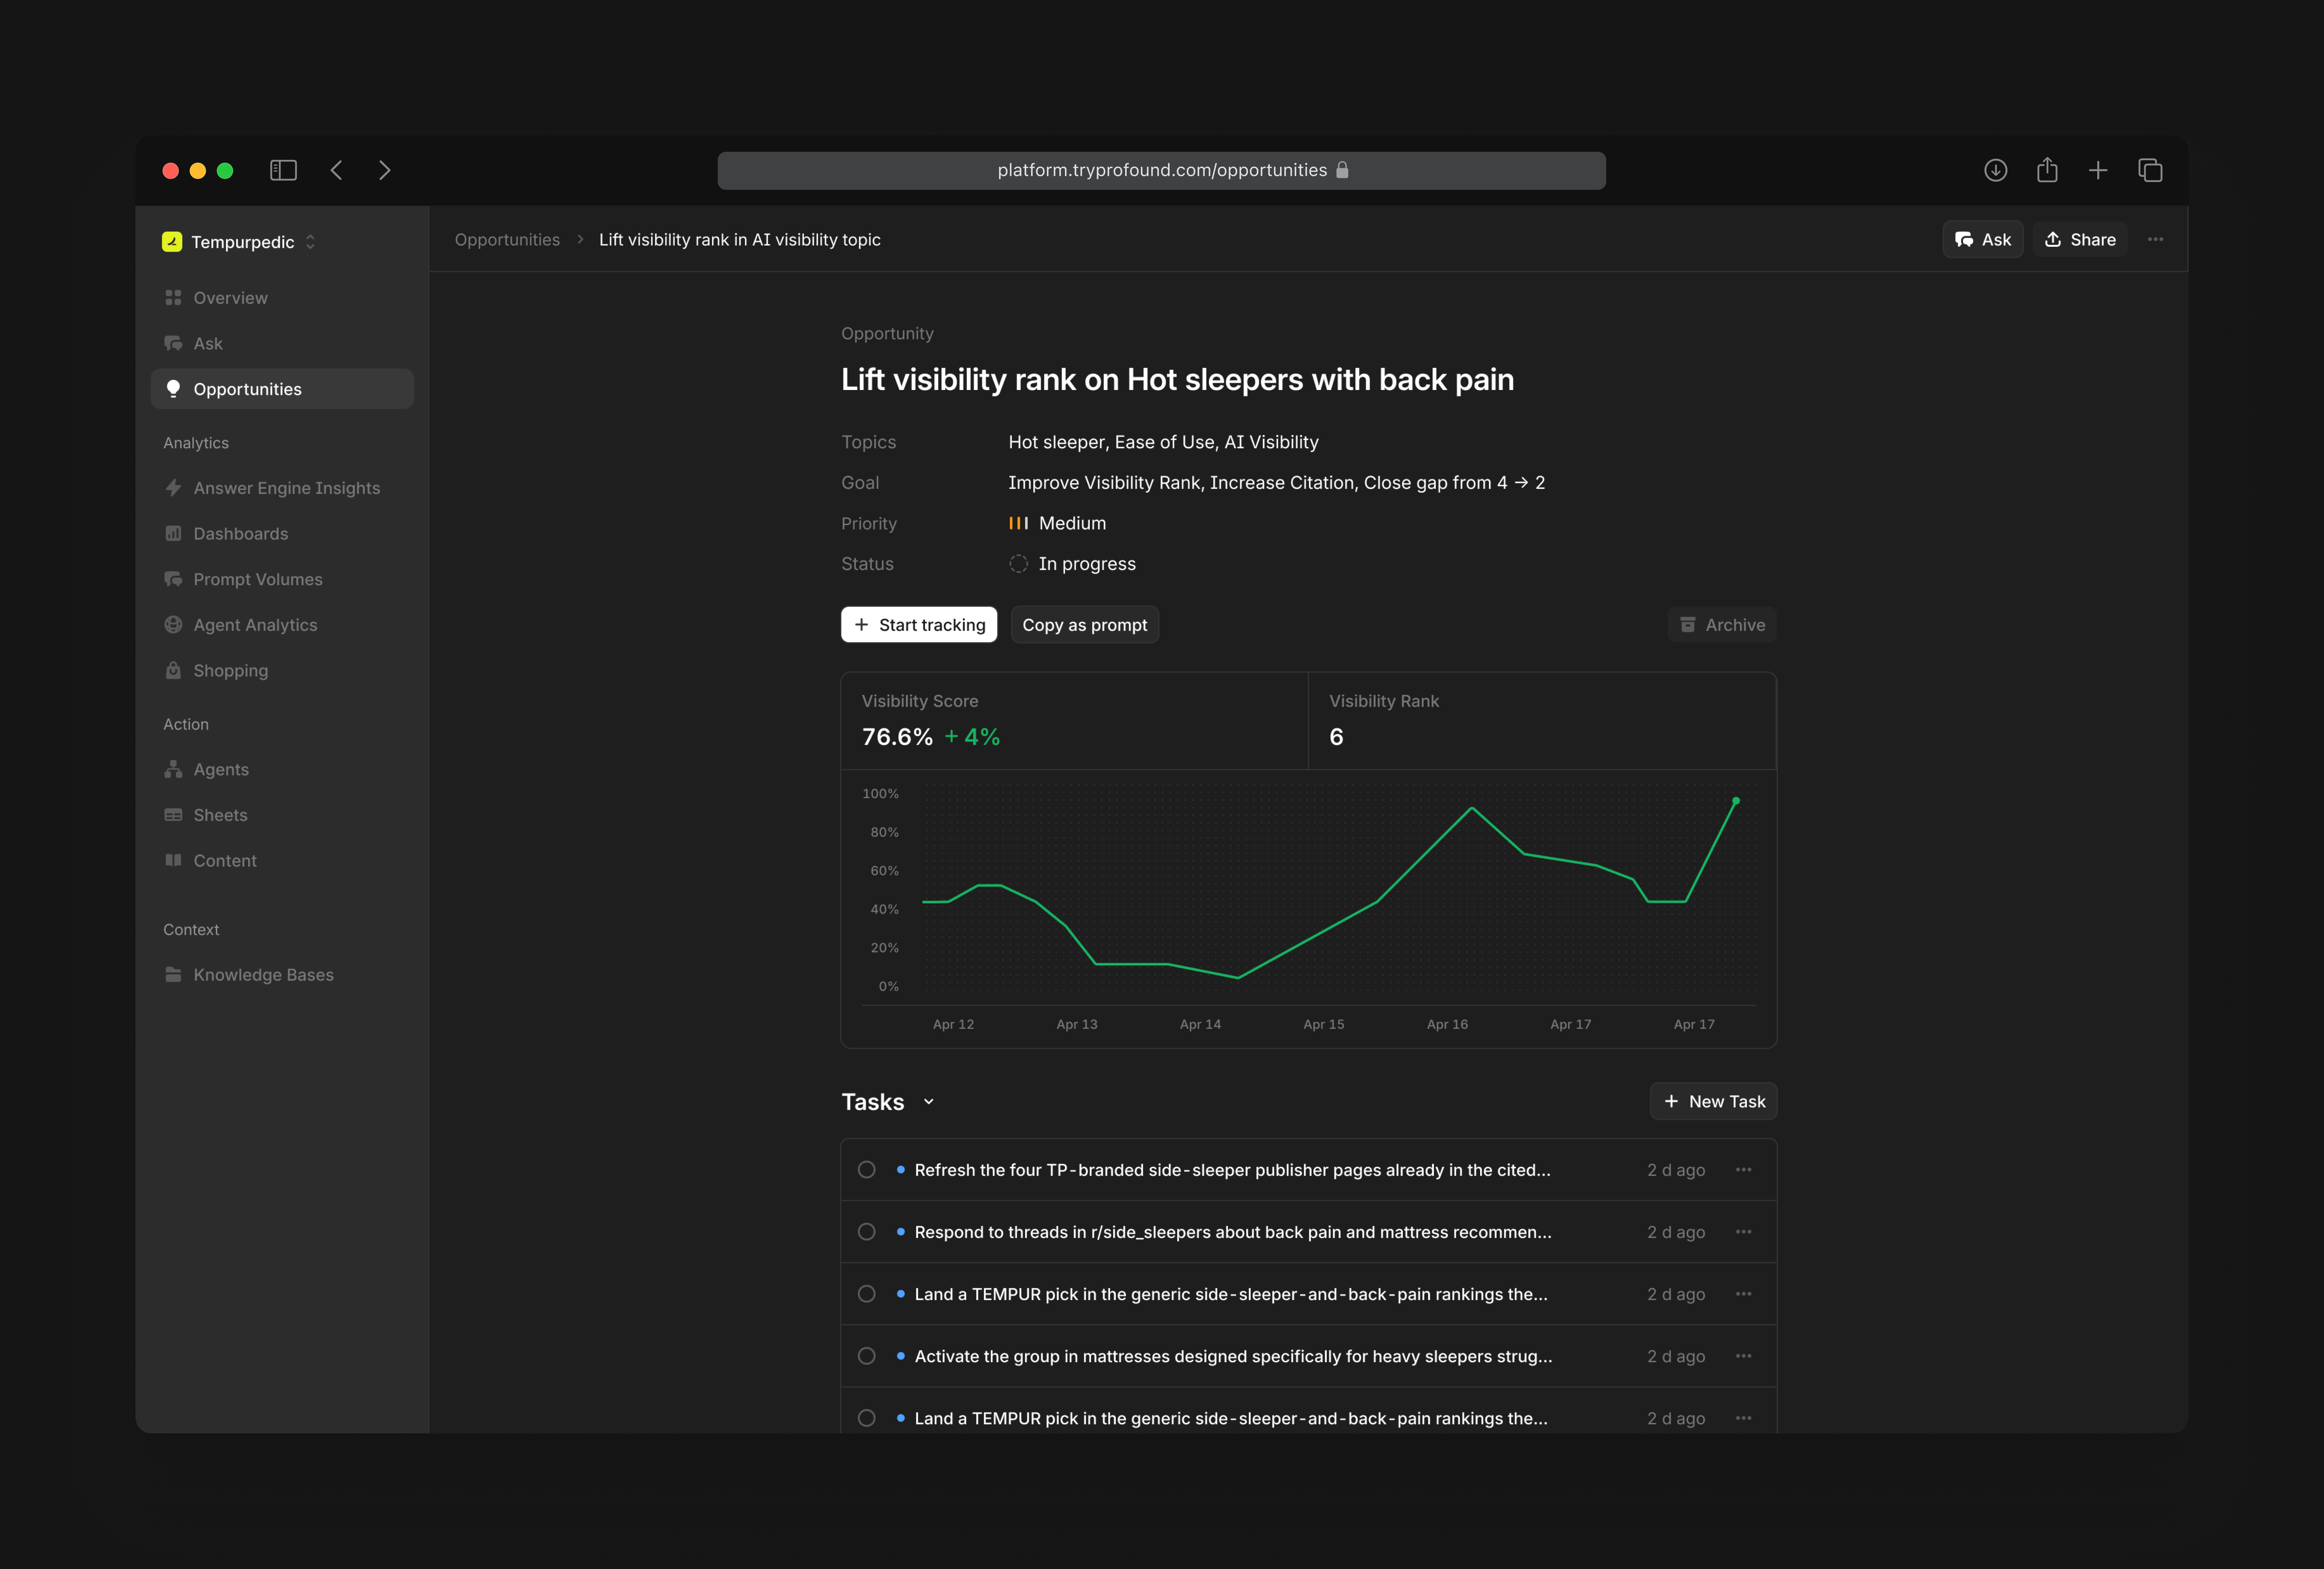Click the Share button in header
2324x1569 pixels.
click(x=2080, y=240)
